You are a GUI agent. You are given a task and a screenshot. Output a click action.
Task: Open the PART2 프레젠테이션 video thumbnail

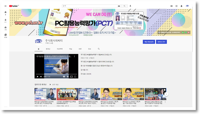[45, 94]
